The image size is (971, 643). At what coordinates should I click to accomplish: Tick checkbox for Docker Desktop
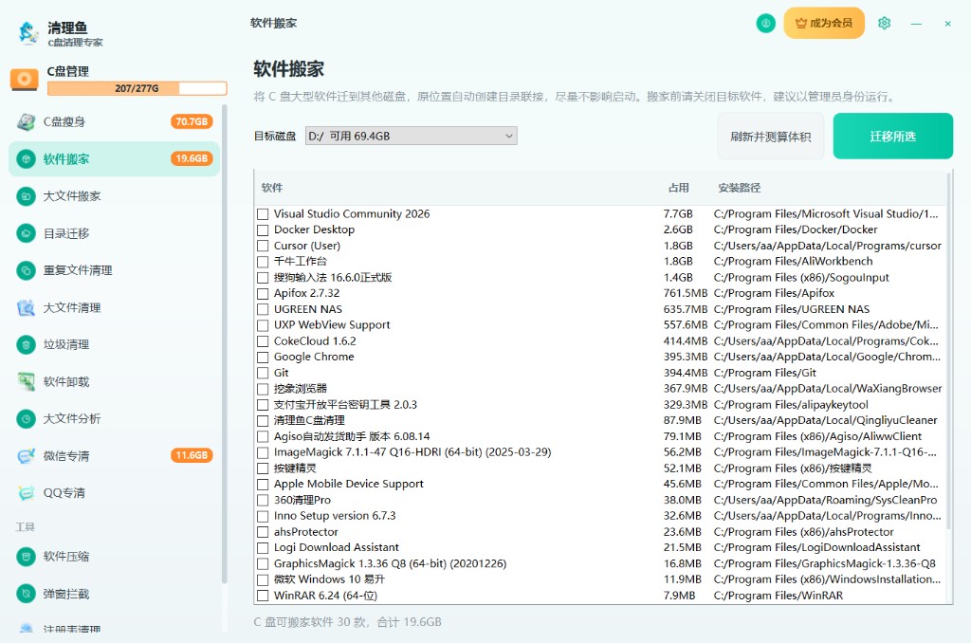click(x=263, y=230)
